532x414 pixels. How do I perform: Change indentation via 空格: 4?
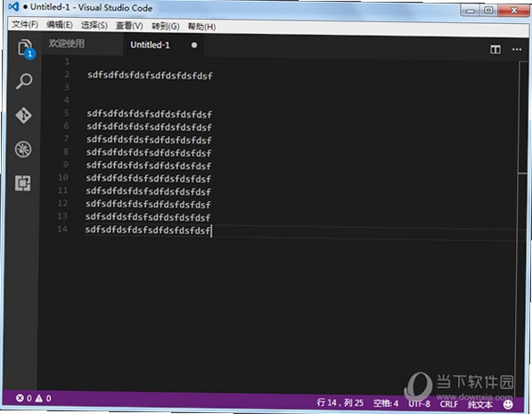[x=386, y=403]
